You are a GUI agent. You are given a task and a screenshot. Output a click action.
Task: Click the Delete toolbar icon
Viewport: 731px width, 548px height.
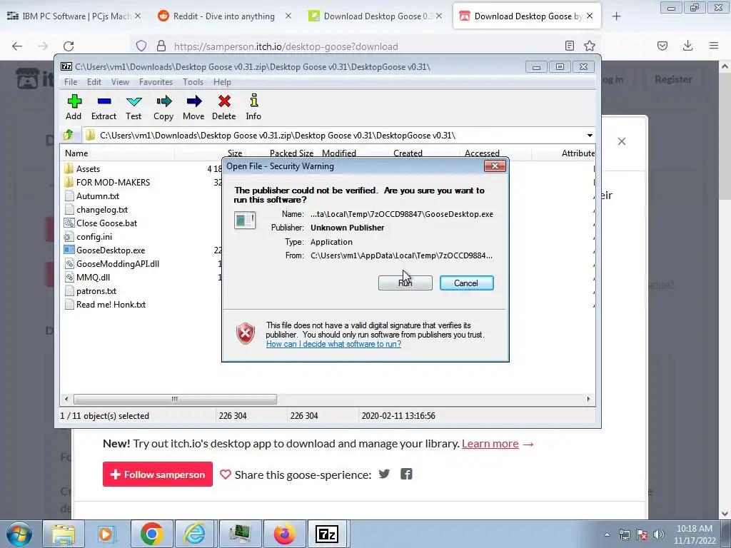pos(223,107)
